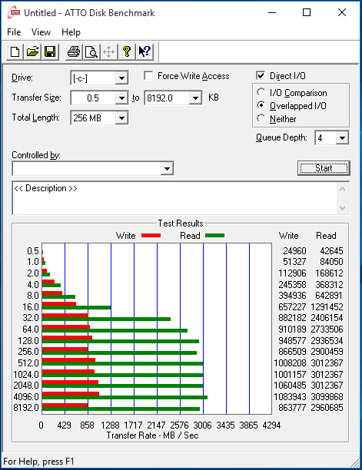Click the New document toolbar icon

point(15,52)
